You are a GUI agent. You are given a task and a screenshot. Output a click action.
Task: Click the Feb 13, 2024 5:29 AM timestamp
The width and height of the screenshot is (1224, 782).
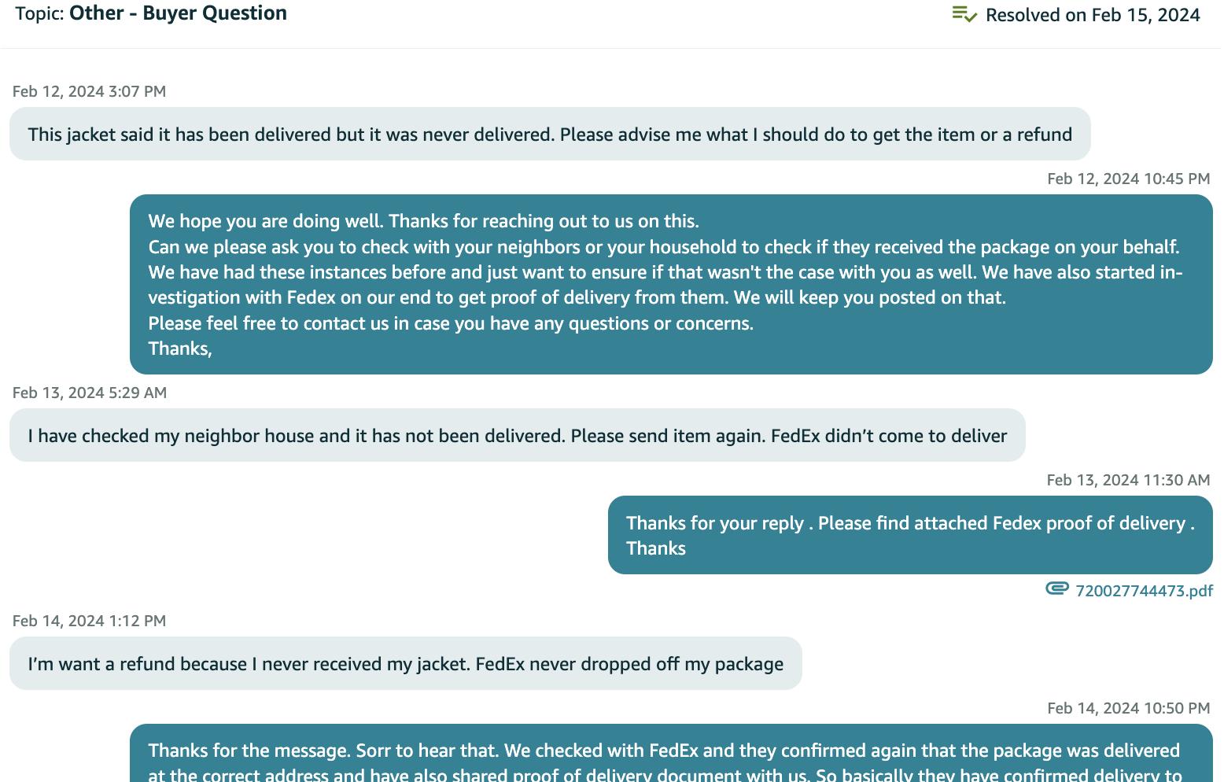pyautogui.click(x=90, y=393)
